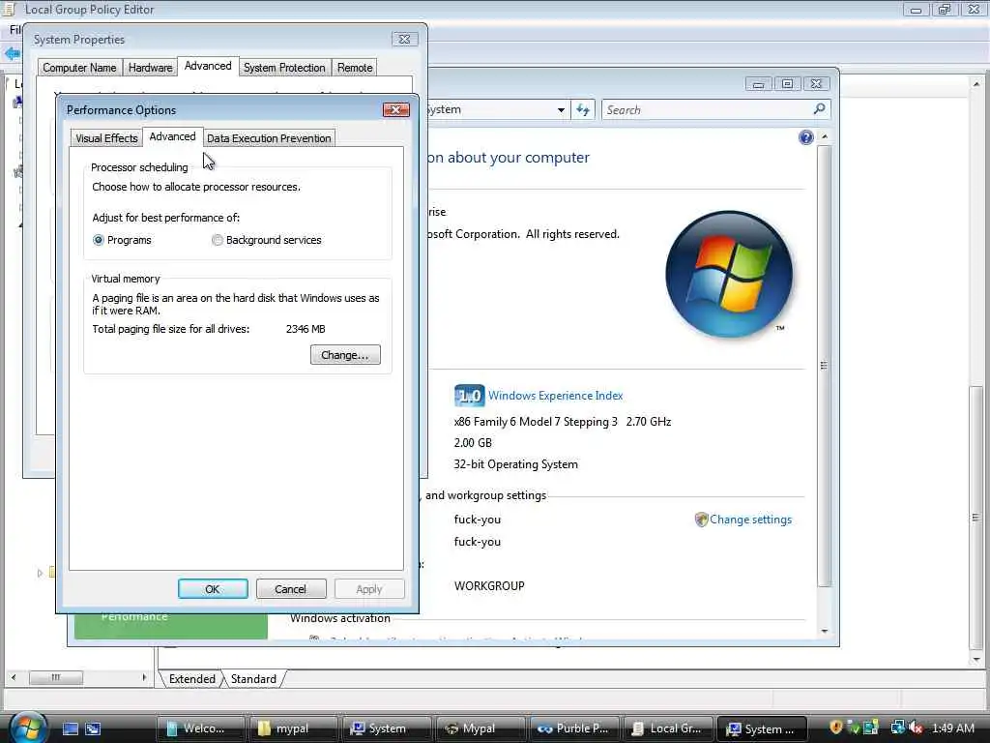
Task: Click Show Desktop quick launch icon
Action: 71,728
